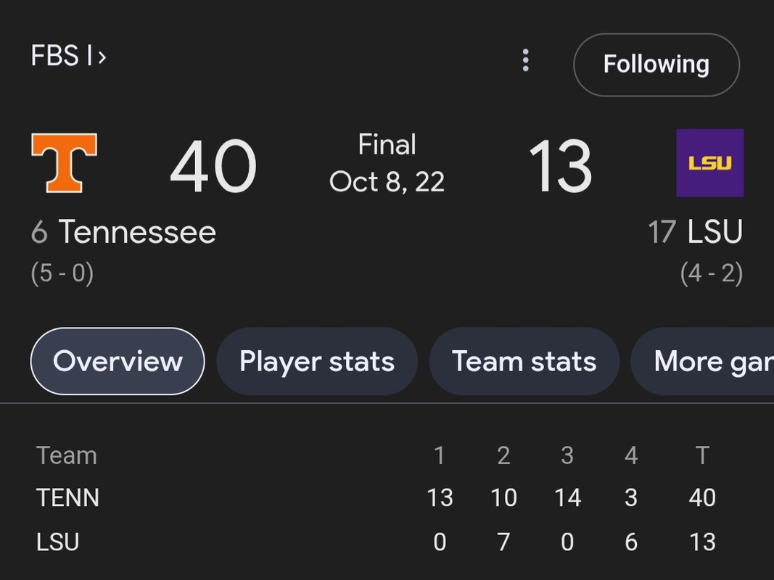Viewport: 774px width, 580px height.
Task: Click the LSU row in scoring table
Action: coord(58,542)
